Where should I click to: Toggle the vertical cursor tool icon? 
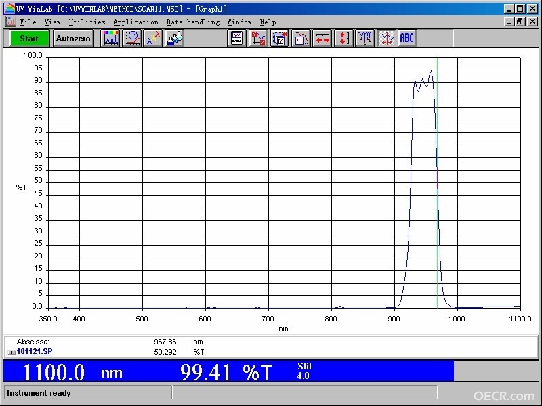coord(386,39)
